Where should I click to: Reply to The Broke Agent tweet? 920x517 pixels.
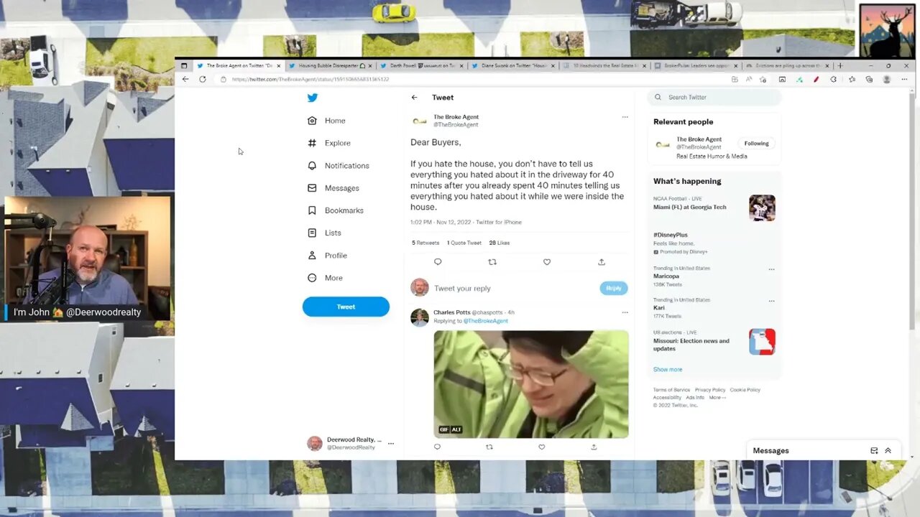tap(438, 262)
